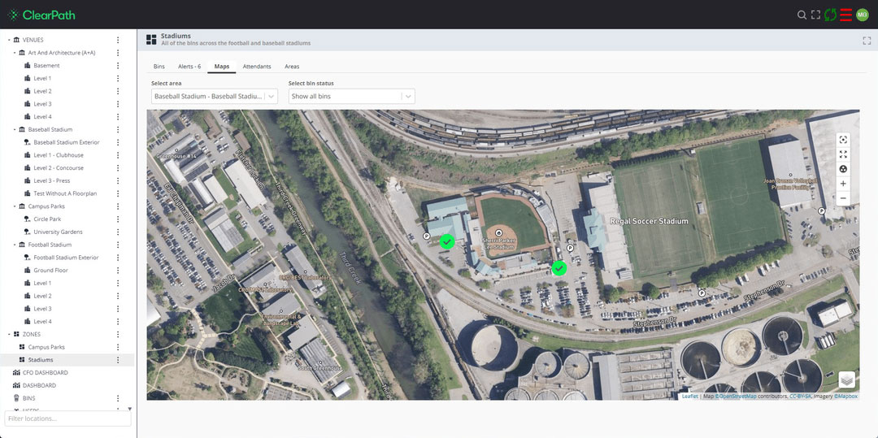The image size is (878, 438).
Task: Open the red hamburger menu icon
Action: (x=846, y=15)
